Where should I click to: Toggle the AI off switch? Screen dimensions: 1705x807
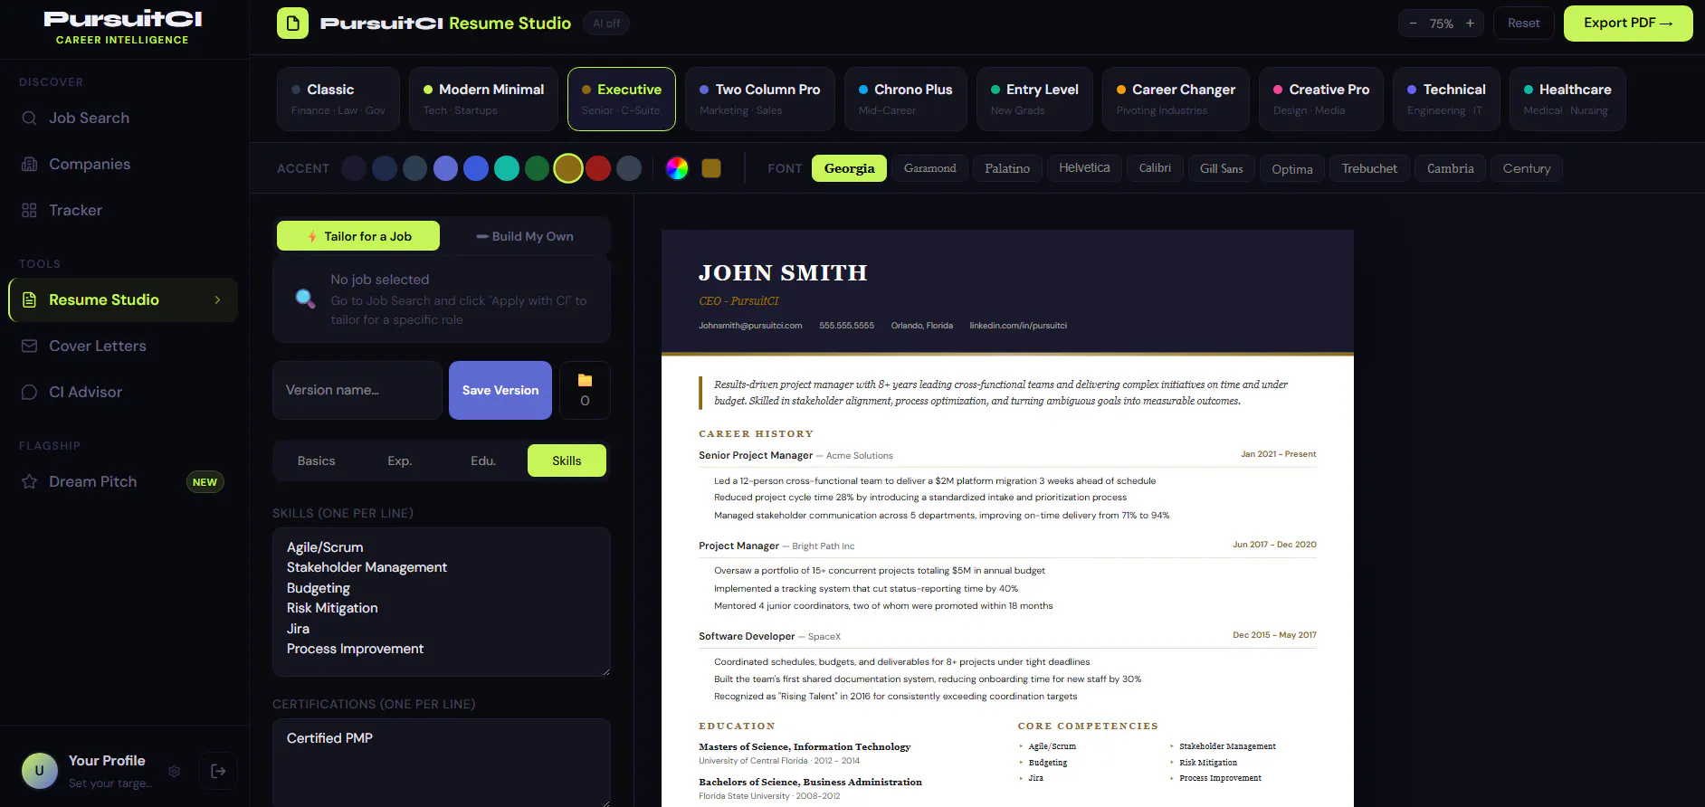606,24
